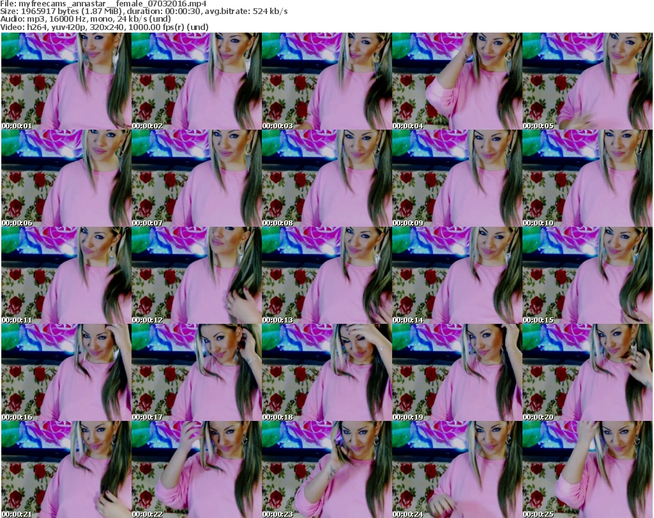654x518 pixels.
Task: Select the thumbnail timestamped 00:00:13
Action: (x=327, y=275)
